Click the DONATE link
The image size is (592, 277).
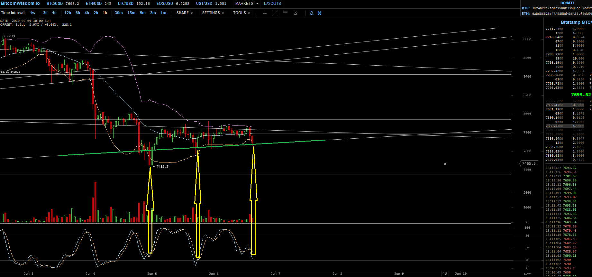pyautogui.click(x=568, y=3)
